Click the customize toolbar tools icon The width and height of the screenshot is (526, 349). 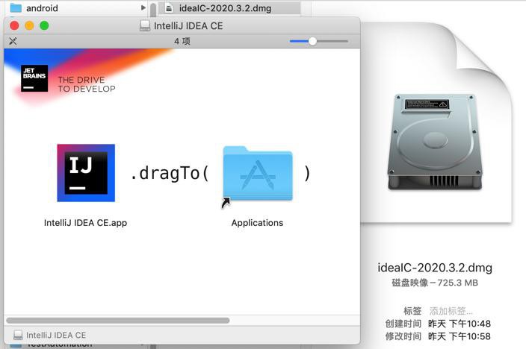[x=13, y=41]
